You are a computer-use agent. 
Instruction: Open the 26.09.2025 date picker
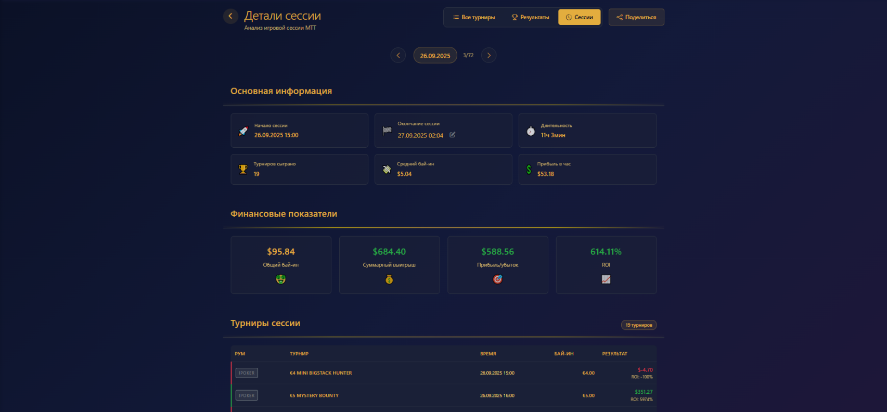pyautogui.click(x=435, y=55)
